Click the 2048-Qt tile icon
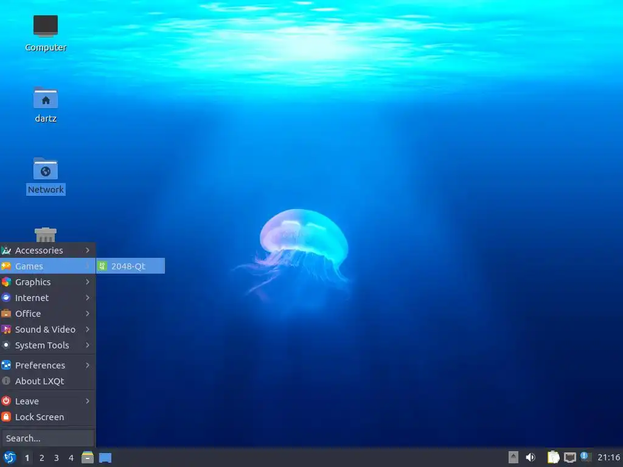The image size is (623, 467). 102,266
